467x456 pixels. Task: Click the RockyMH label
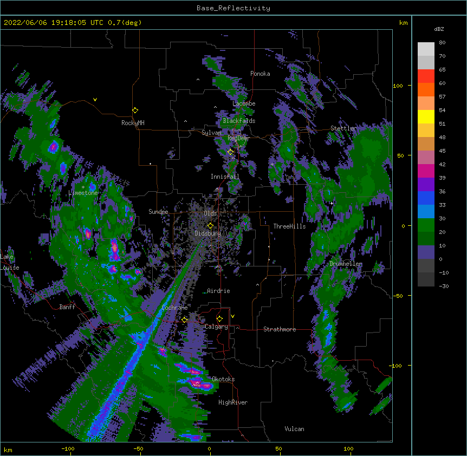(x=133, y=123)
